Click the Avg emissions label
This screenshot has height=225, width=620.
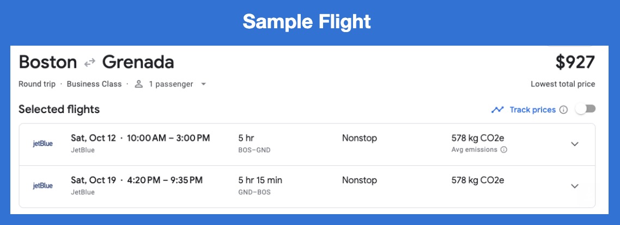[x=474, y=150]
